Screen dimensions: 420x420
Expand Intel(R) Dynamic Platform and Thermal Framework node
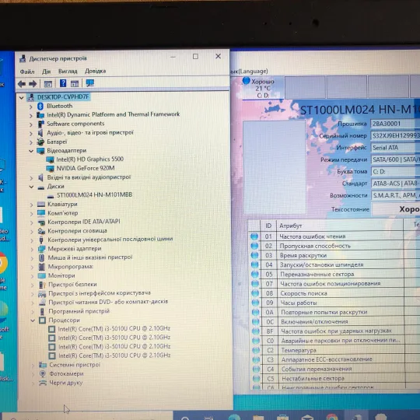pos(31,115)
